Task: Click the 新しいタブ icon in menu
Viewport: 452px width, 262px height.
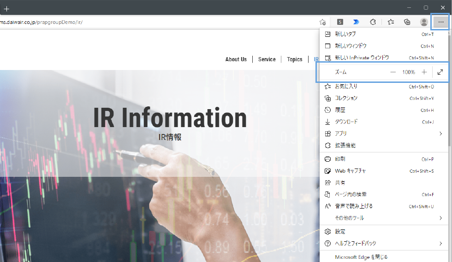Action: click(x=327, y=34)
